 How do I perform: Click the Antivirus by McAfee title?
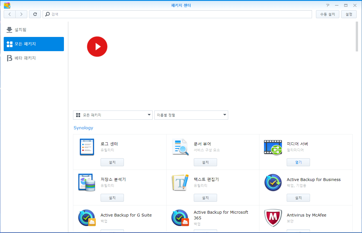tap(307, 215)
